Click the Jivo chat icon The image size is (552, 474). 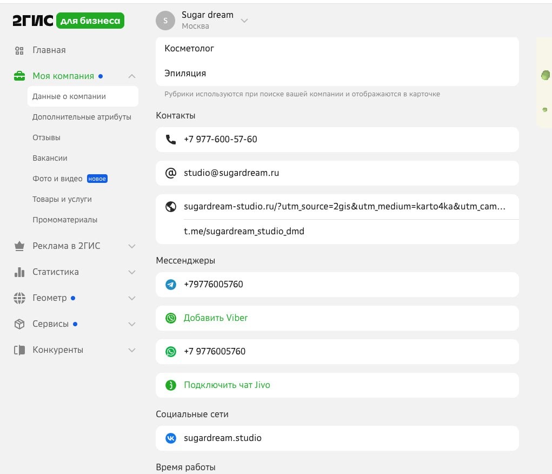point(171,385)
